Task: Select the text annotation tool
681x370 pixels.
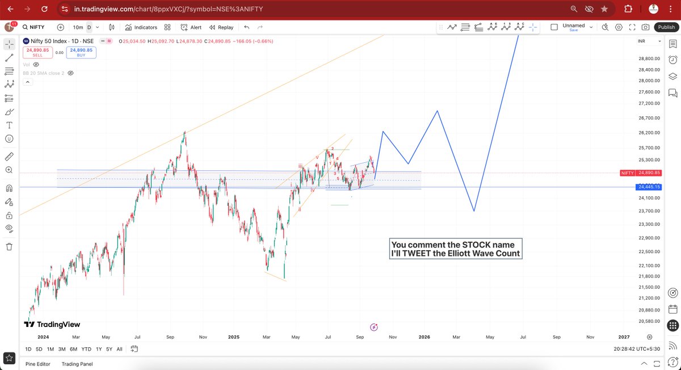Action: coord(9,125)
